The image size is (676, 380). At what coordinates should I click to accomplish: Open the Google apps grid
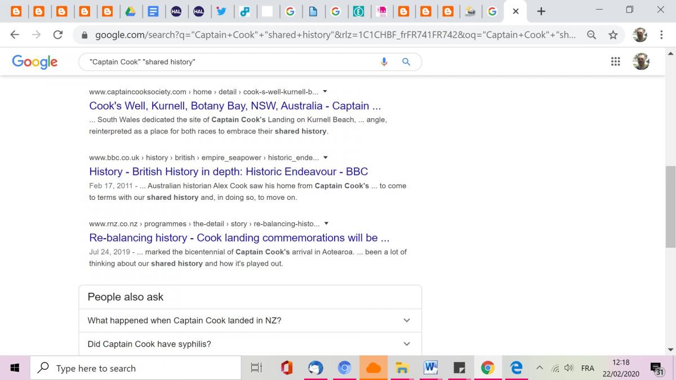(615, 62)
